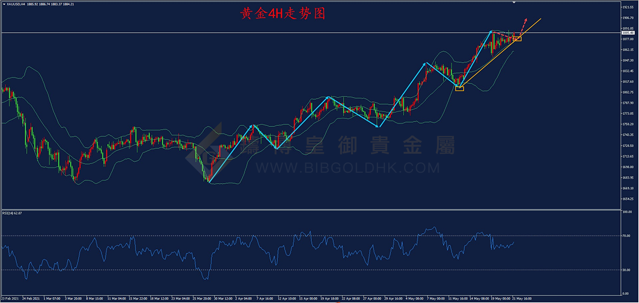Viewport: 639px width, 303px height.
Task: Click the cyan arrow peak near 7 May
Action: click(x=426, y=63)
